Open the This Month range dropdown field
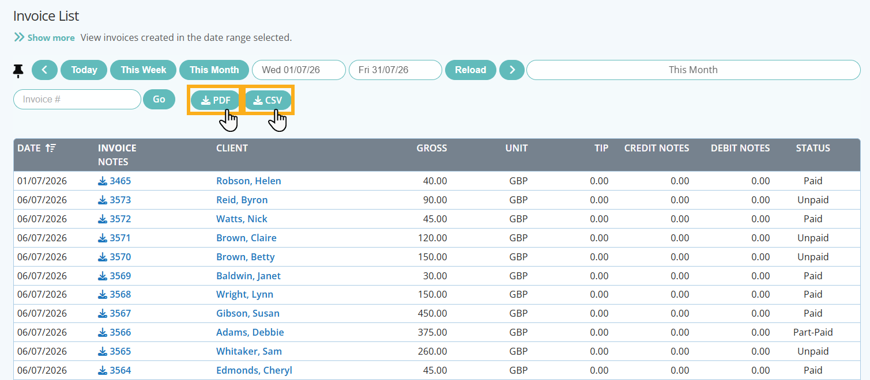Viewport: 870px width, 380px height. coord(693,70)
